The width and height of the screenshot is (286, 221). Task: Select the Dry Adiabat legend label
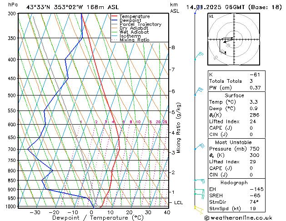point(134,28)
